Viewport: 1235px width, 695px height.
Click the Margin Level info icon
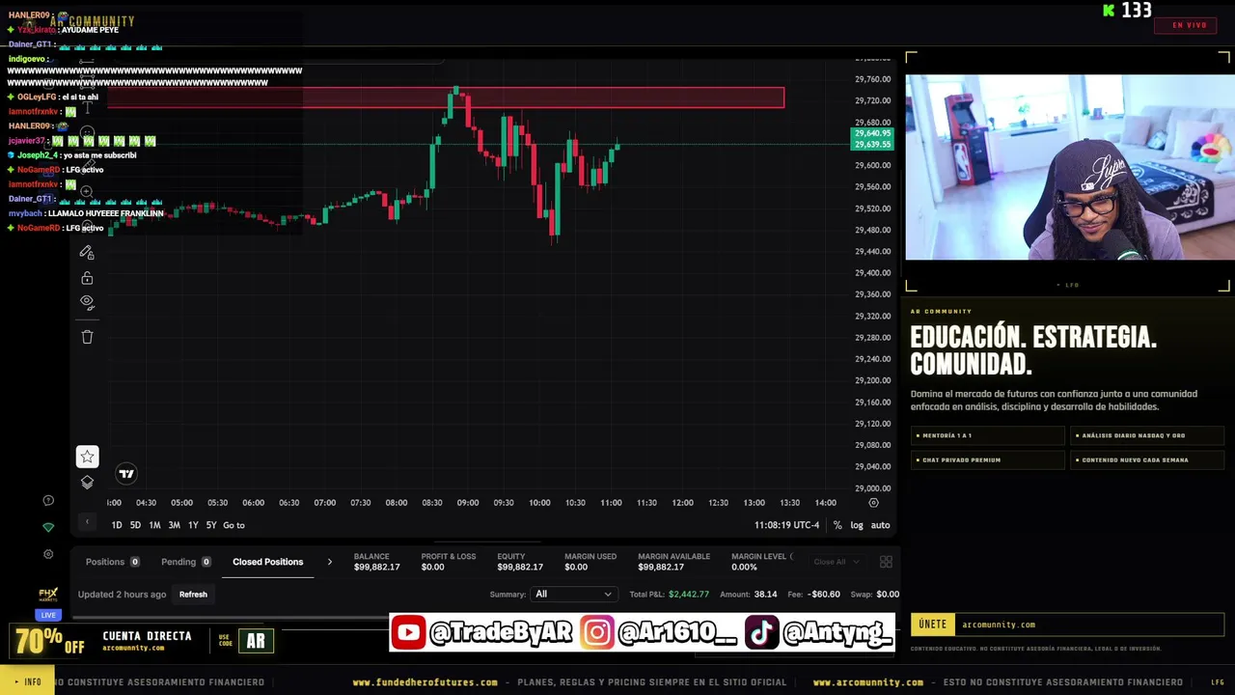791,556
